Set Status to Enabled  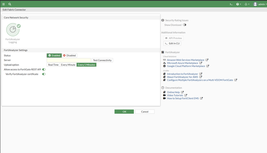(54, 55)
